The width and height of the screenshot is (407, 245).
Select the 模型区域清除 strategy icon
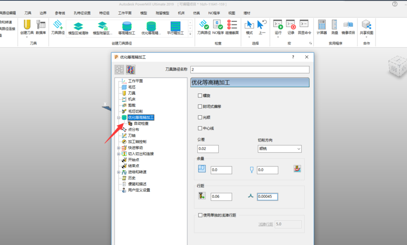78,26
